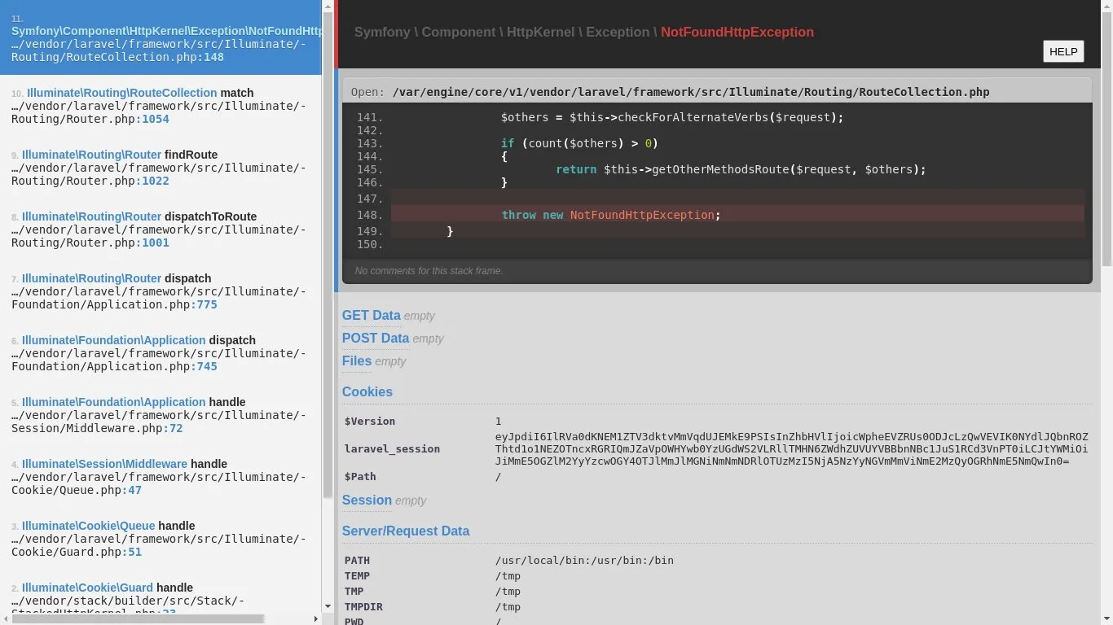
Task: Select frame 4 Session Middleware handle
Action: 161,477
